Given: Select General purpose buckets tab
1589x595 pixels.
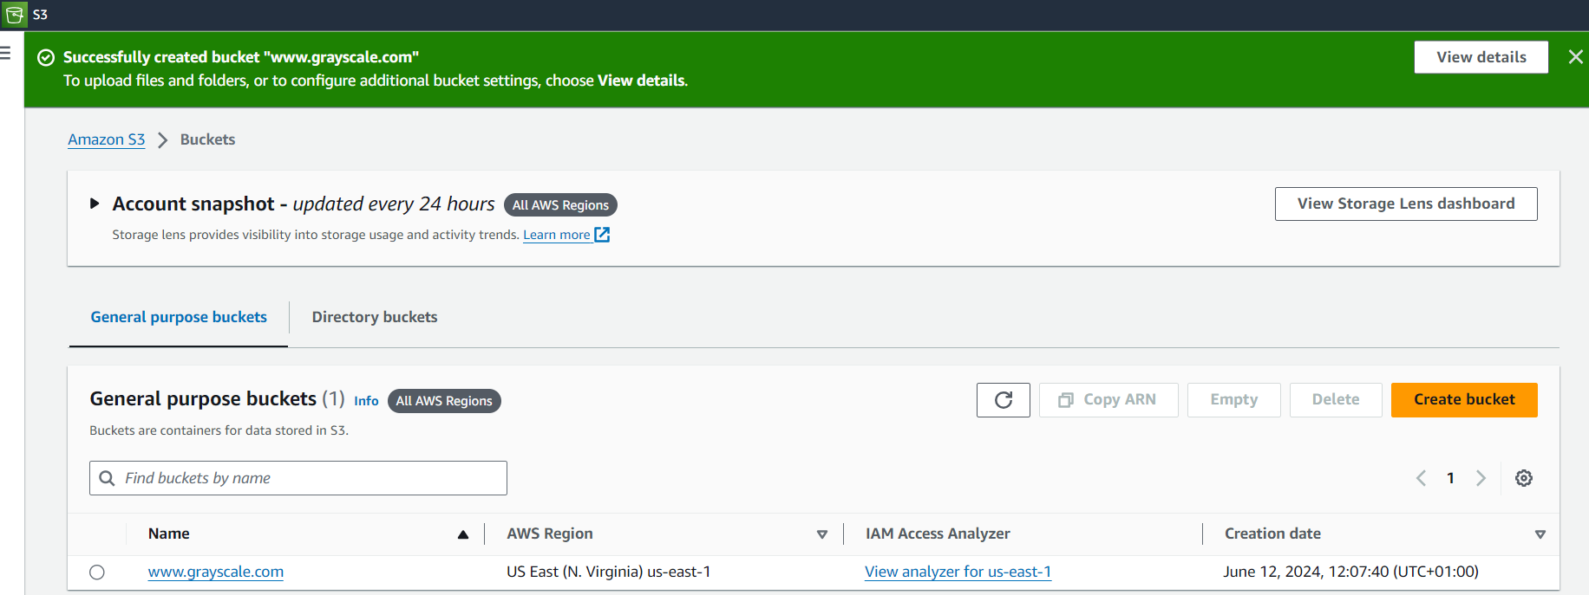Looking at the screenshot, I should [x=179, y=317].
